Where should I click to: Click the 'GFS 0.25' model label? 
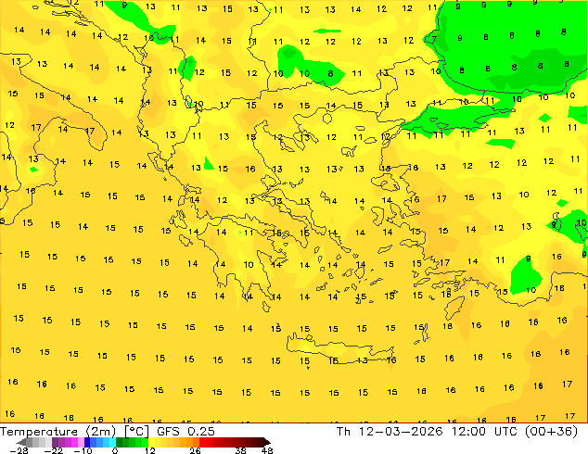185,432
